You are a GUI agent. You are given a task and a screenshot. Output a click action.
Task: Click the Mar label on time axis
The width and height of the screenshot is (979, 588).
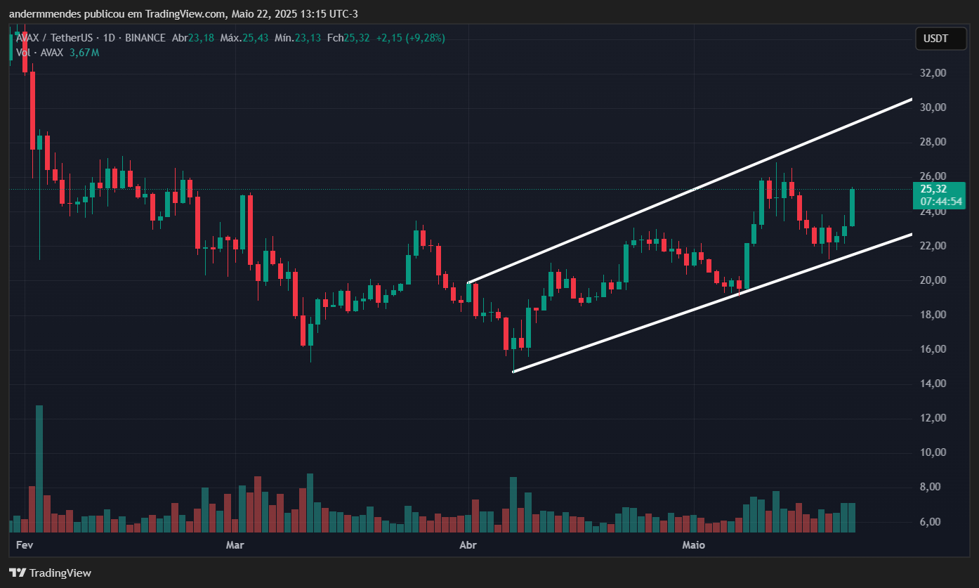(x=235, y=545)
